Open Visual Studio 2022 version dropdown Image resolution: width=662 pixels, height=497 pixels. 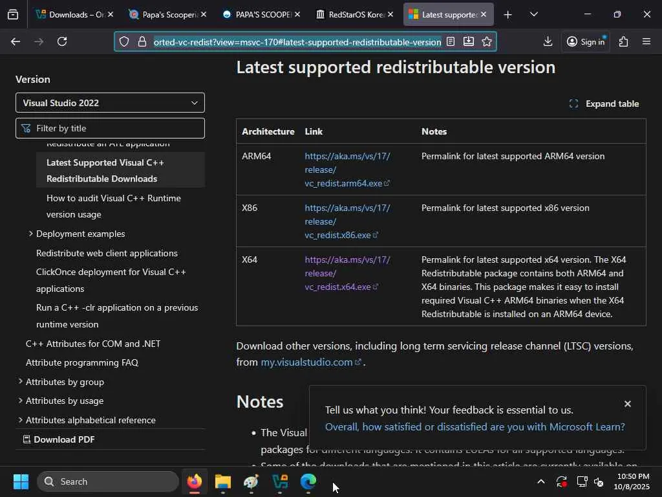coord(110,103)
